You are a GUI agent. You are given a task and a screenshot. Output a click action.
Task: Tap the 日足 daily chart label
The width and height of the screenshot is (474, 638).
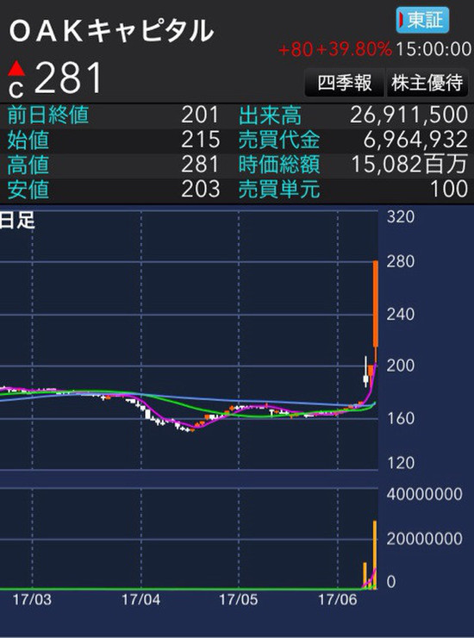(x=17, y=220)
